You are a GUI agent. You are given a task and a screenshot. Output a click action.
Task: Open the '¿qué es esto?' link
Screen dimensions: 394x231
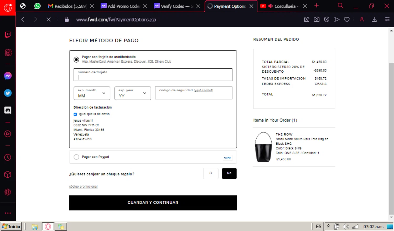pos(204,90)
